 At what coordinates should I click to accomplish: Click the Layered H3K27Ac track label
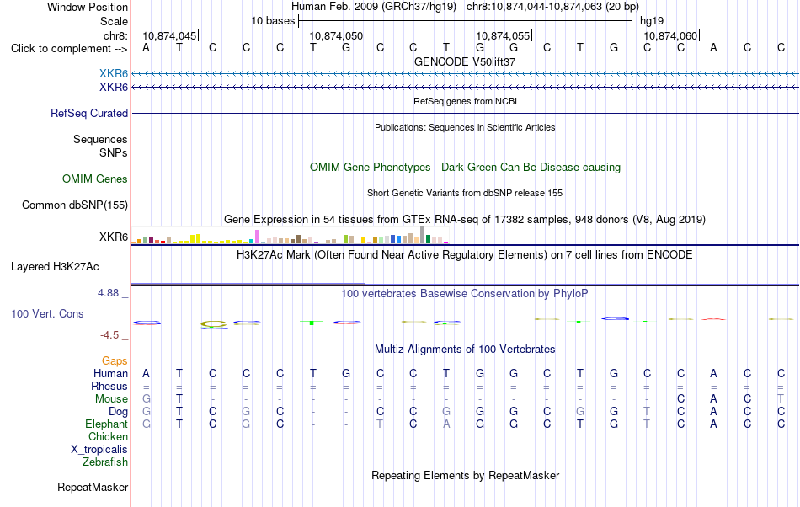click(x=55, y=267)
